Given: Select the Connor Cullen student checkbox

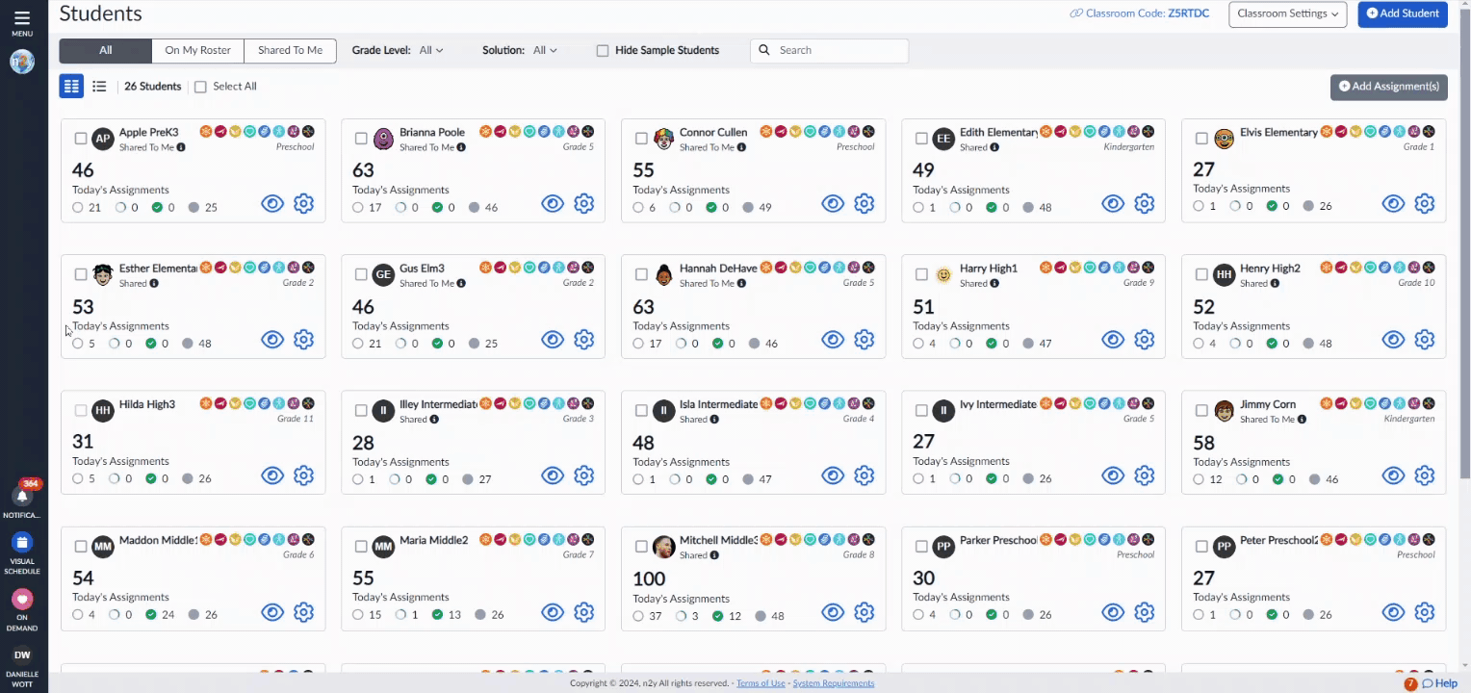Looking at the screenshot, I should [641, 139].
